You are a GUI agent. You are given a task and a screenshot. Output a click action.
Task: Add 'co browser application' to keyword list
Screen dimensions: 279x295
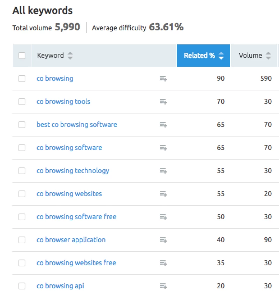point(163,240)
